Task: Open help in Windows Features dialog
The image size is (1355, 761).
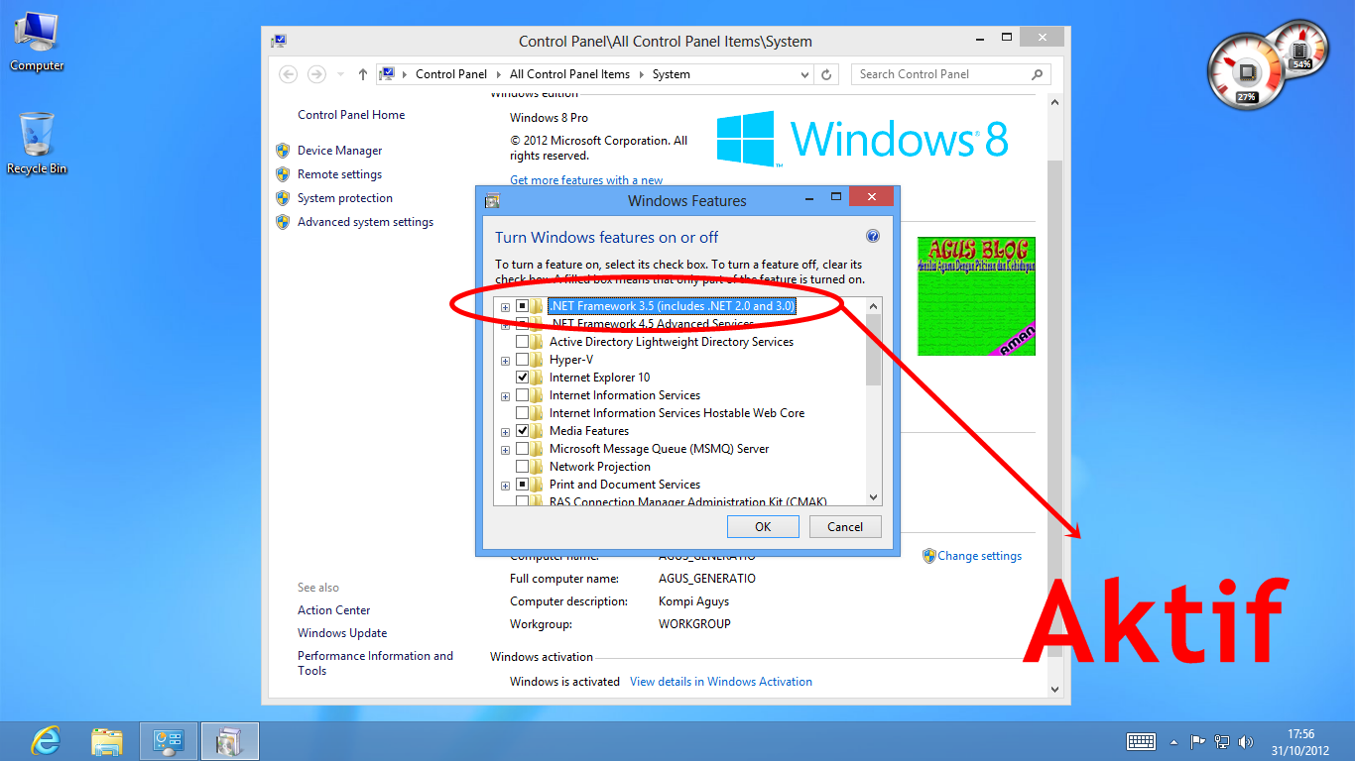Action: [x=873, y=237]
